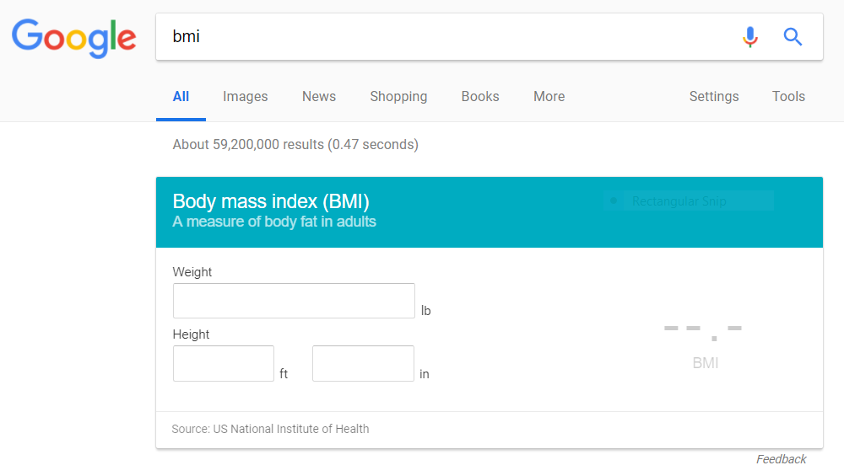The image size is (844, 476).
Task: Click the blue magnifying glass search icon
Action: point(793,37)
